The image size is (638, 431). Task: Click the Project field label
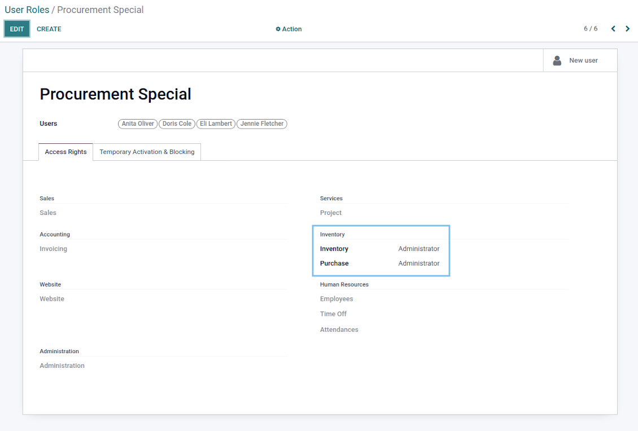331,213
